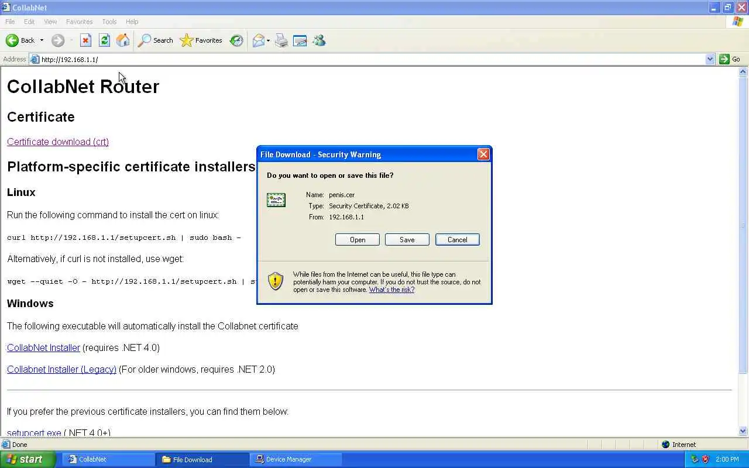
Task: Open the Tools menu
Action: pyautogui.click(x=109, y=22)
